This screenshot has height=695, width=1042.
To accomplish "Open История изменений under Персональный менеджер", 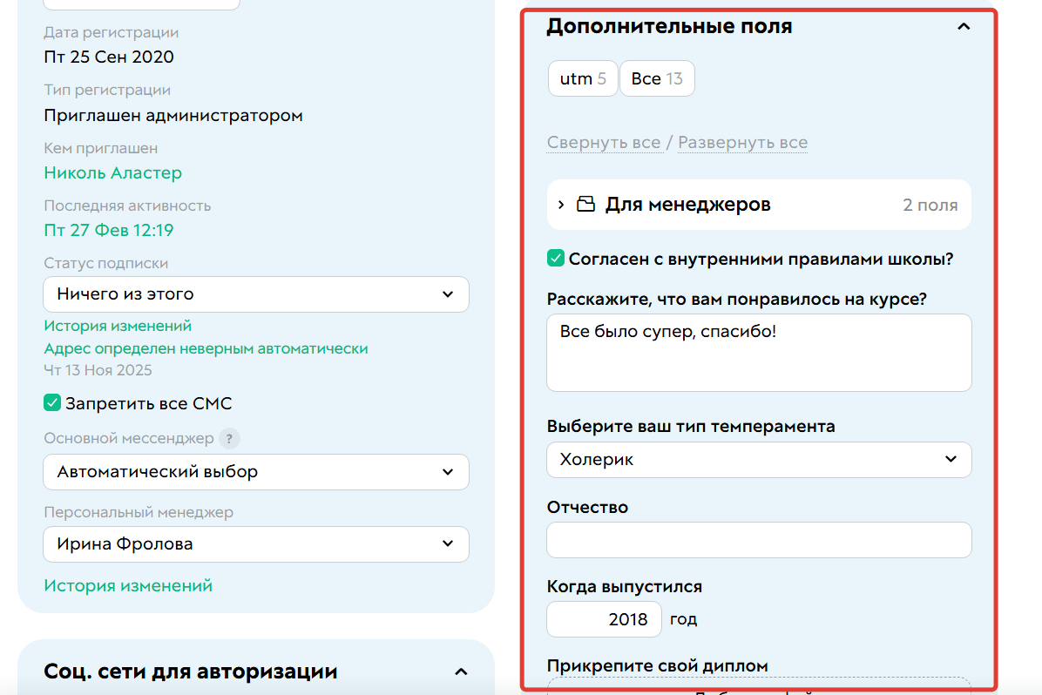I will 128,585.
